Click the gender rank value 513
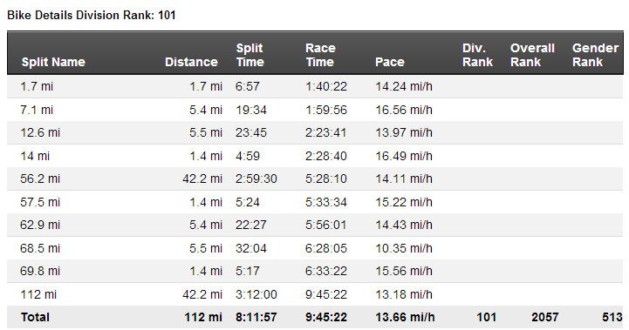The height and width of the screenshot is (330, 629). point(612,317)
